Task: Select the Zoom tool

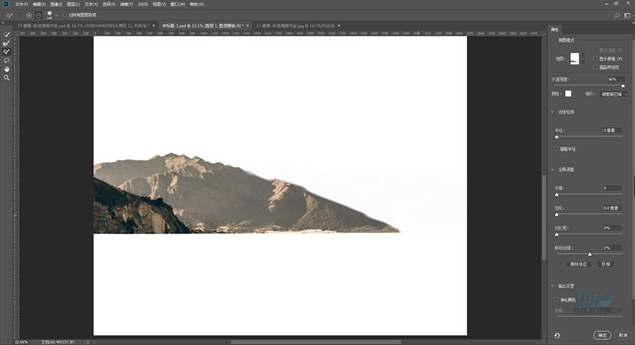Action: click(x=7, y=77)
